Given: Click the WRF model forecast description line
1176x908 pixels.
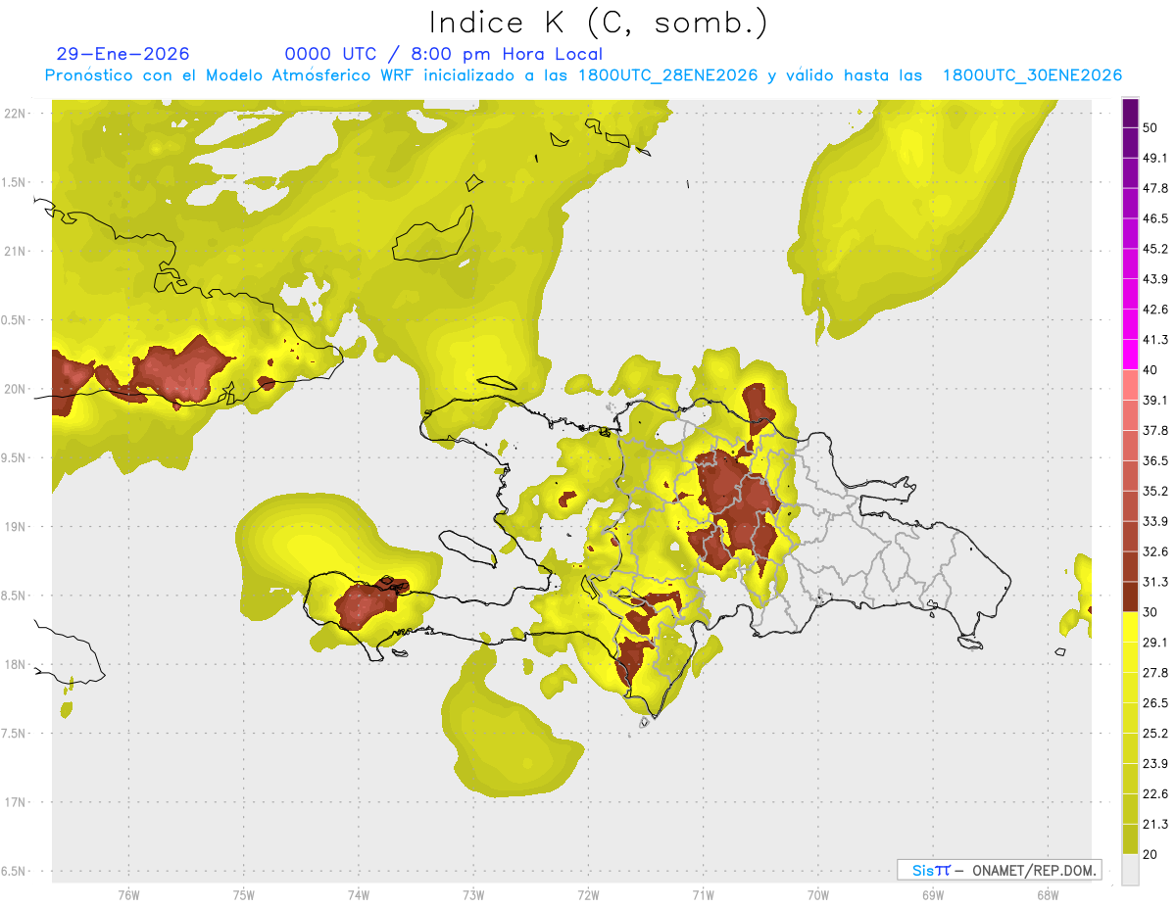Looking at the screenshot, I should tap(583, 75).
